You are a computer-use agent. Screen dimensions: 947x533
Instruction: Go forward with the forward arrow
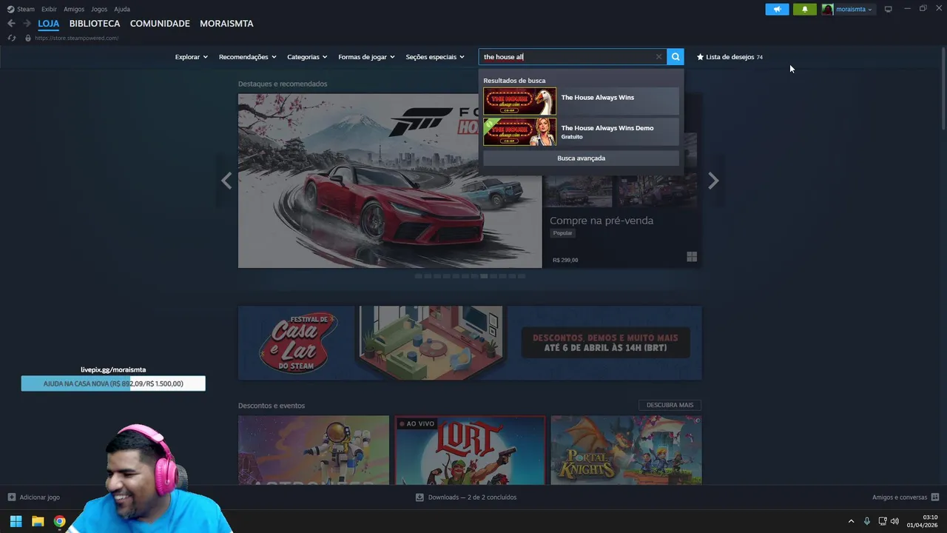pyautogui.click(x=27, y=24)
